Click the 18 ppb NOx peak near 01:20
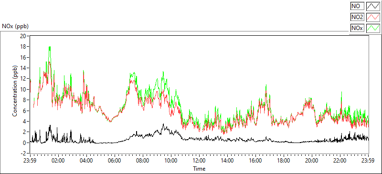 click(x=50, y=47)
